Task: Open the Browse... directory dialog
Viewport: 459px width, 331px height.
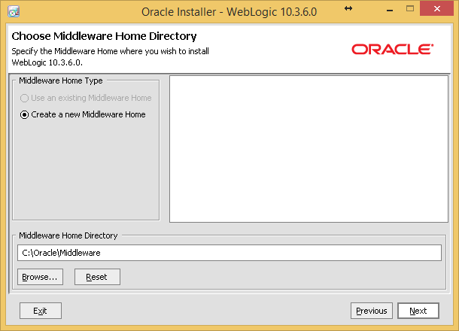Action: pyautogui.click(x=40, y=277)
